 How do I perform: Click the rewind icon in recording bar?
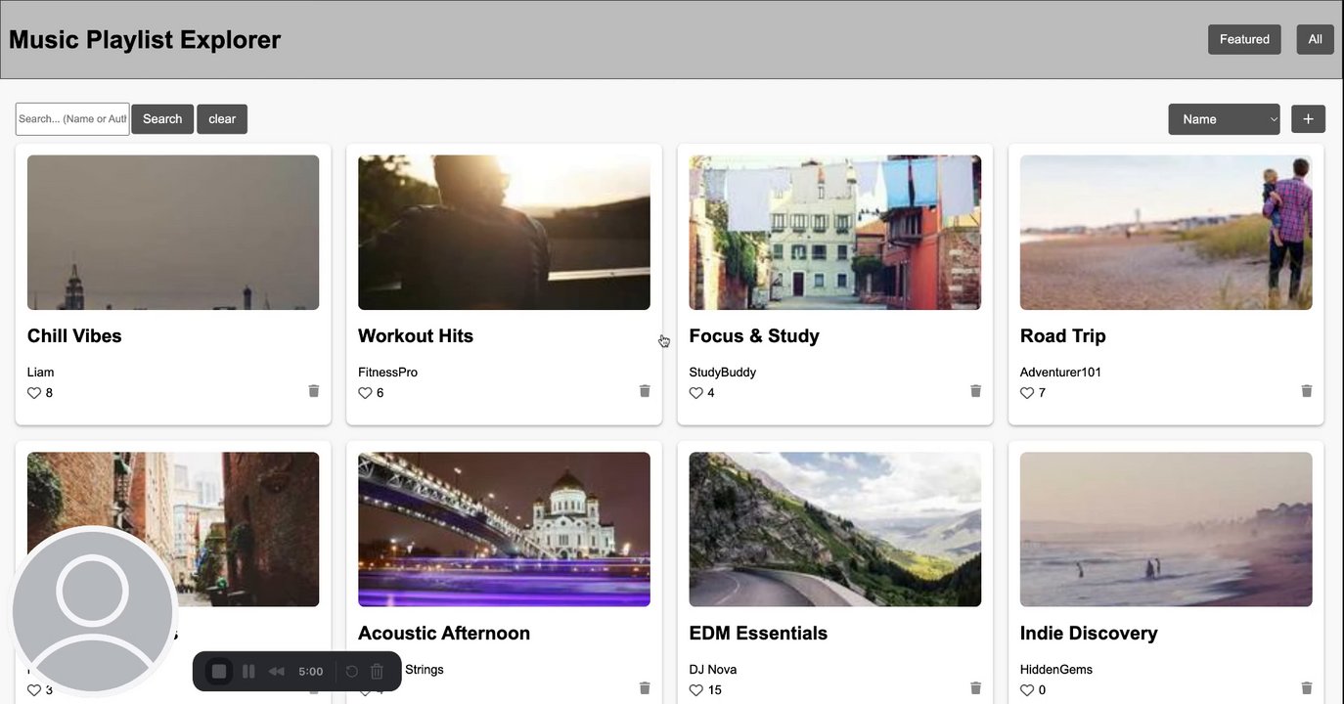coord(277,672)
